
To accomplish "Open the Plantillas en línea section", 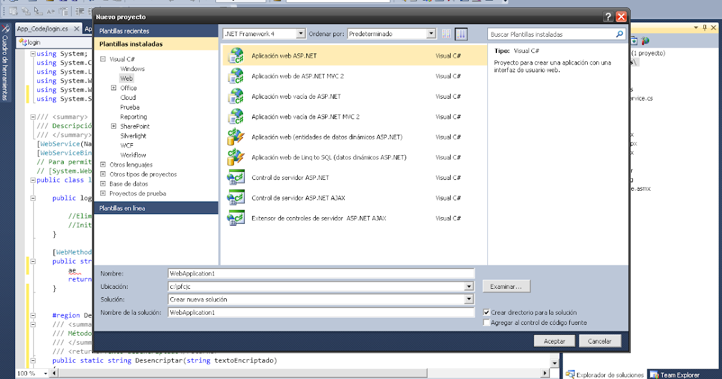I will [x=156, y=208].
